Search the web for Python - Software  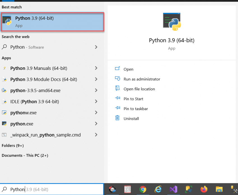pyautogui.click(x=27, y=47)
